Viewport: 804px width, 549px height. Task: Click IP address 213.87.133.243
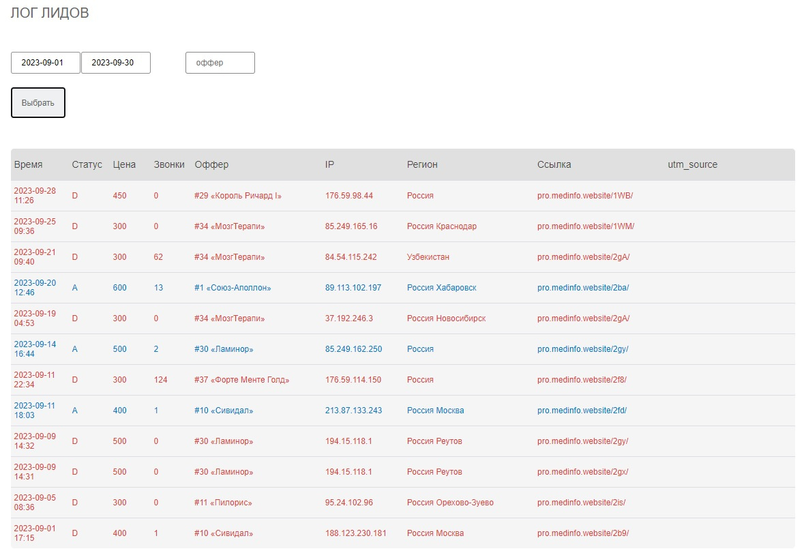pos(354,411)
